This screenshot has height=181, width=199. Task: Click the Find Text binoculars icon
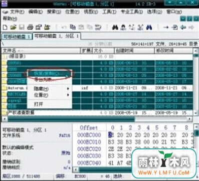[115, 27]
